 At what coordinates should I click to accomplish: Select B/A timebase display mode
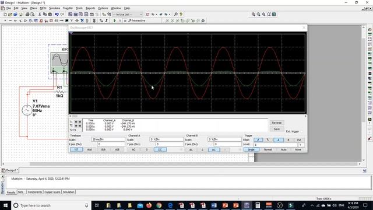[103, 149]
